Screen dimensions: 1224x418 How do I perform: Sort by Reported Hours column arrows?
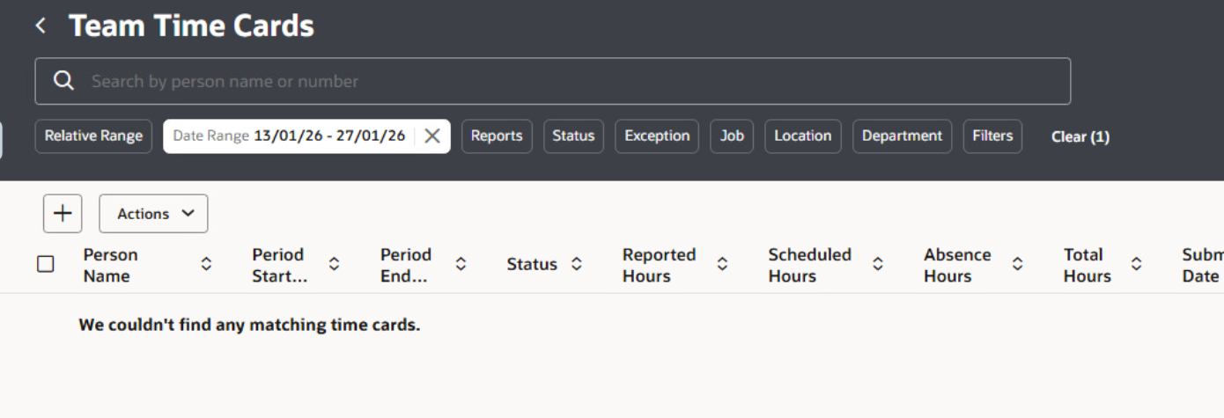722,264
